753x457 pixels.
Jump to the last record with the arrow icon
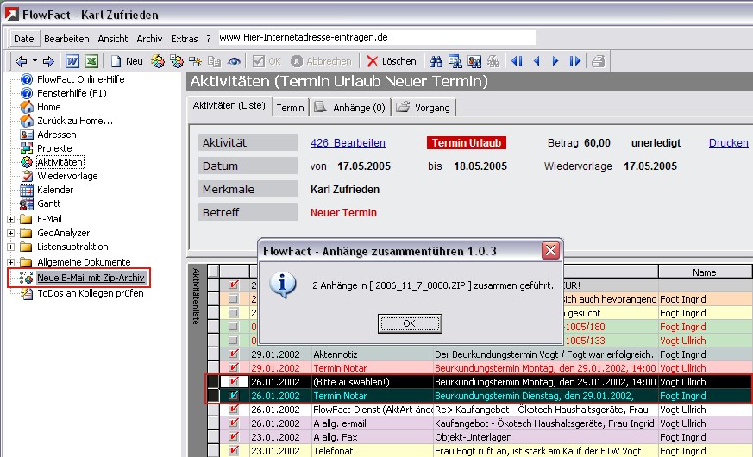(574, 61)
